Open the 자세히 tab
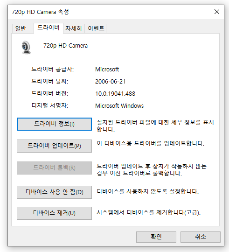 click(x=74, y=28)
